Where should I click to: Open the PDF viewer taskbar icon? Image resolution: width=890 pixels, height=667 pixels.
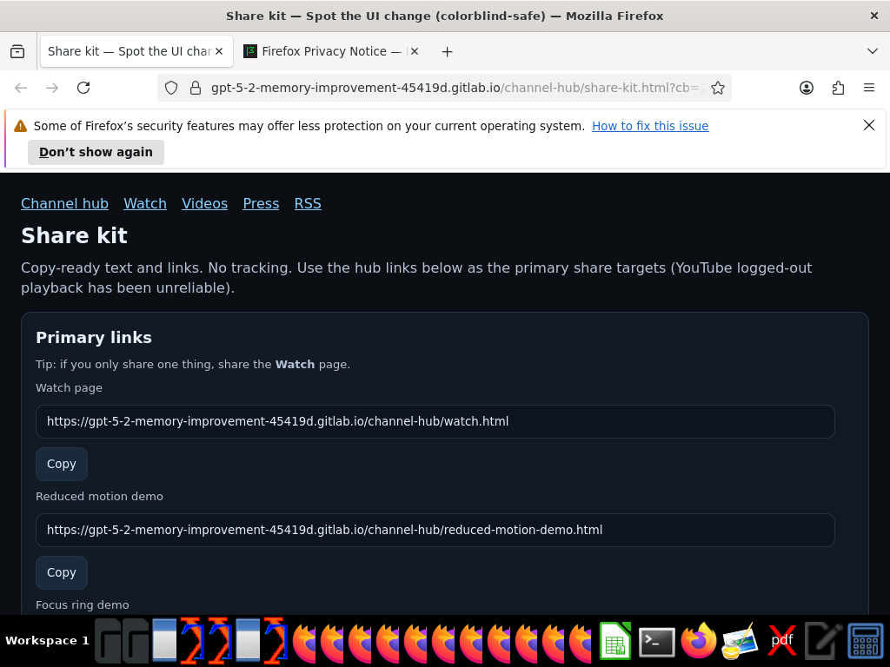[x=781, y=641]
